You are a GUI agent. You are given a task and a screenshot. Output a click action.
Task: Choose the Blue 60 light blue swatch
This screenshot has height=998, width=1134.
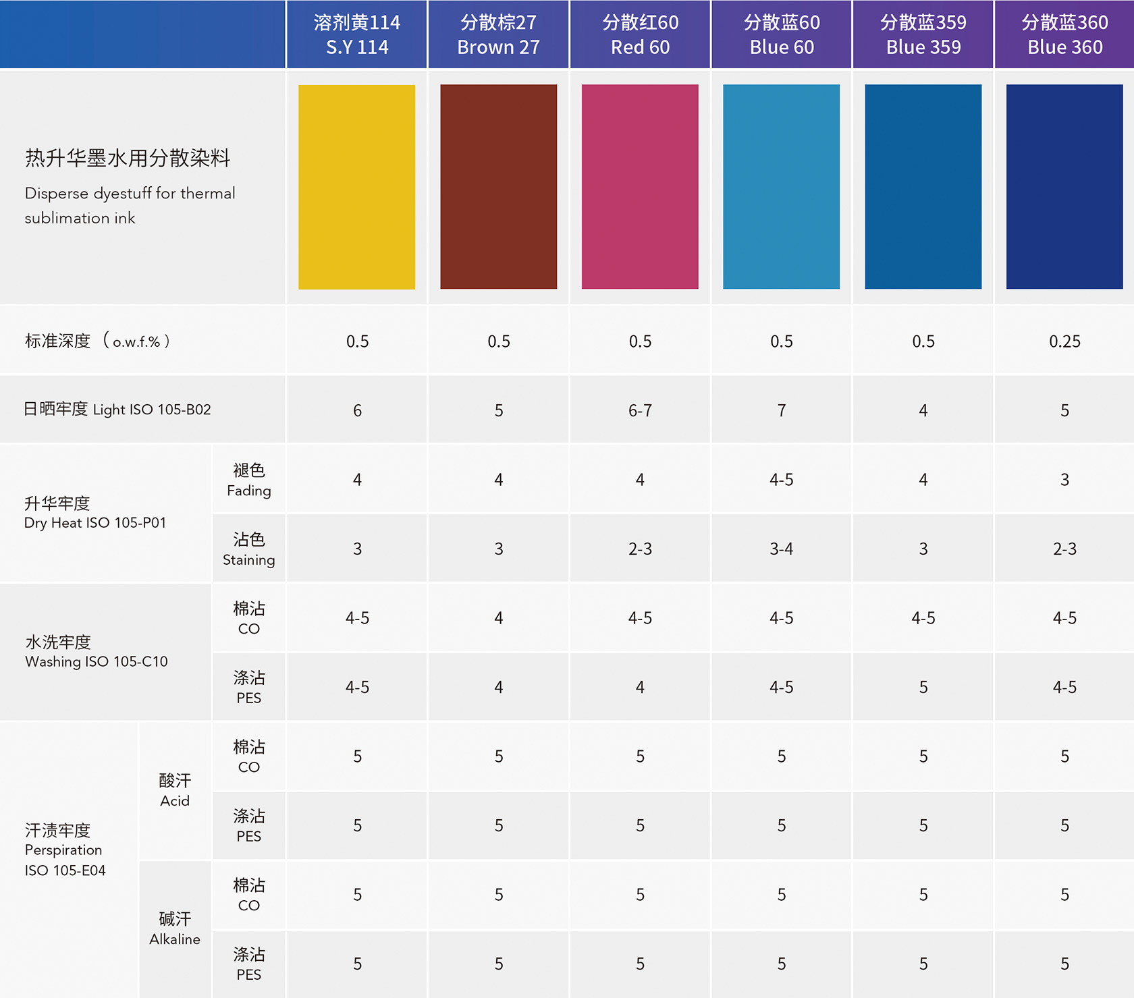(x=781, y=187)
